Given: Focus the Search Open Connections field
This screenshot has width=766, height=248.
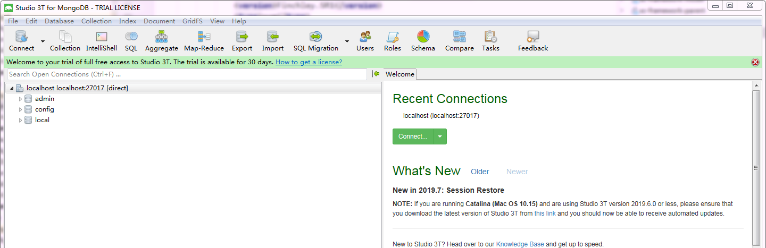Looking at the screenshot, I should [187, 74].
